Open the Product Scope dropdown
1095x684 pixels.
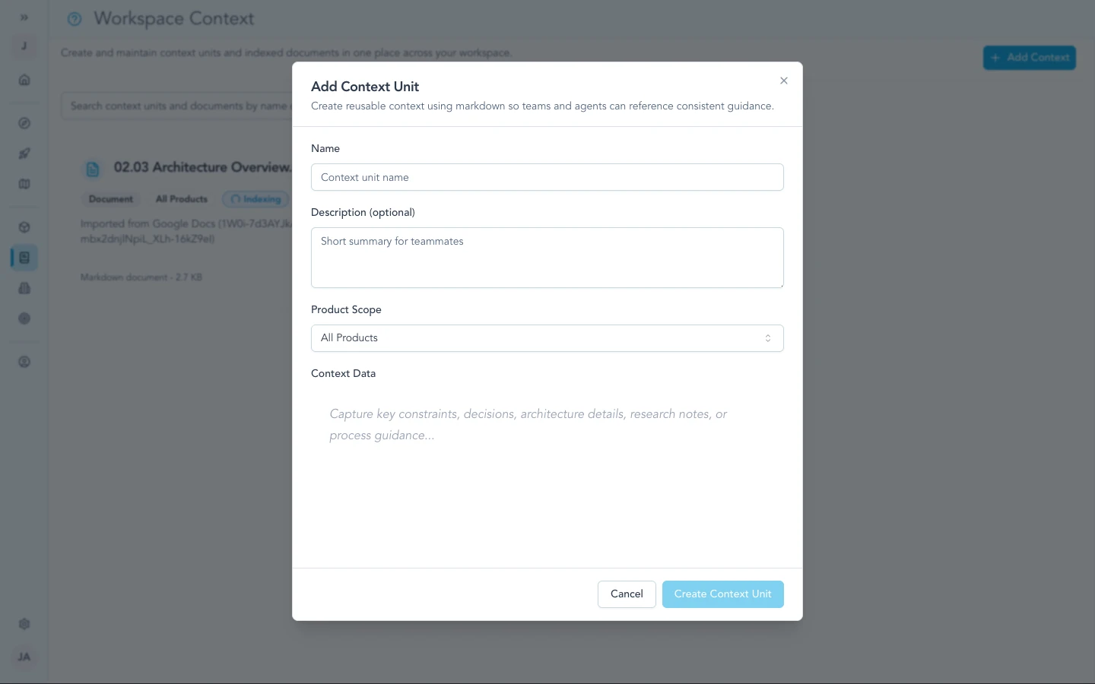547,337
